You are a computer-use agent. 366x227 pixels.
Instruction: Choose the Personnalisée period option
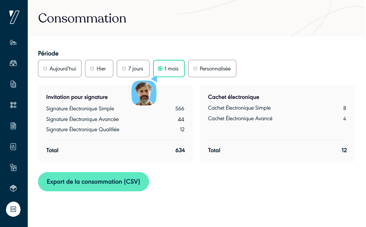212,68
